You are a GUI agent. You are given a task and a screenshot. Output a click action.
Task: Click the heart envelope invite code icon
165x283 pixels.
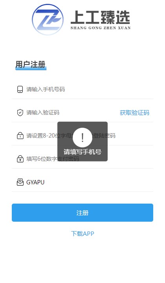[20, 182]
